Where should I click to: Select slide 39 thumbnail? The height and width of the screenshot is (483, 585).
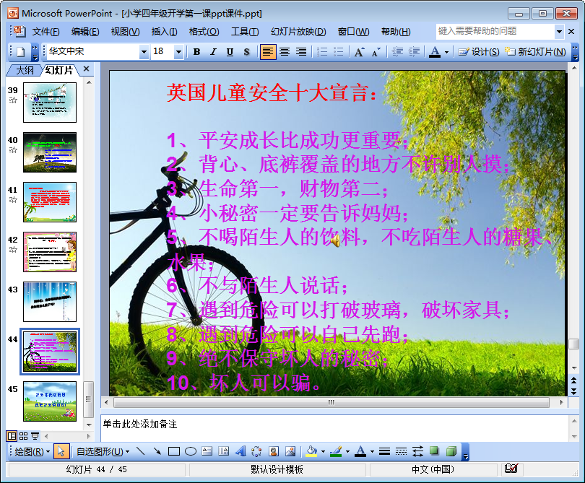click(50, 103)
